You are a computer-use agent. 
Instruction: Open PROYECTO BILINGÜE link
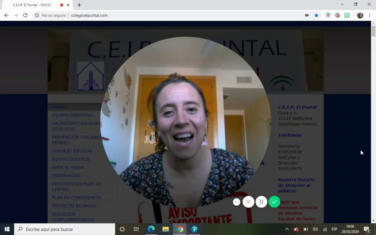point(74,206)
